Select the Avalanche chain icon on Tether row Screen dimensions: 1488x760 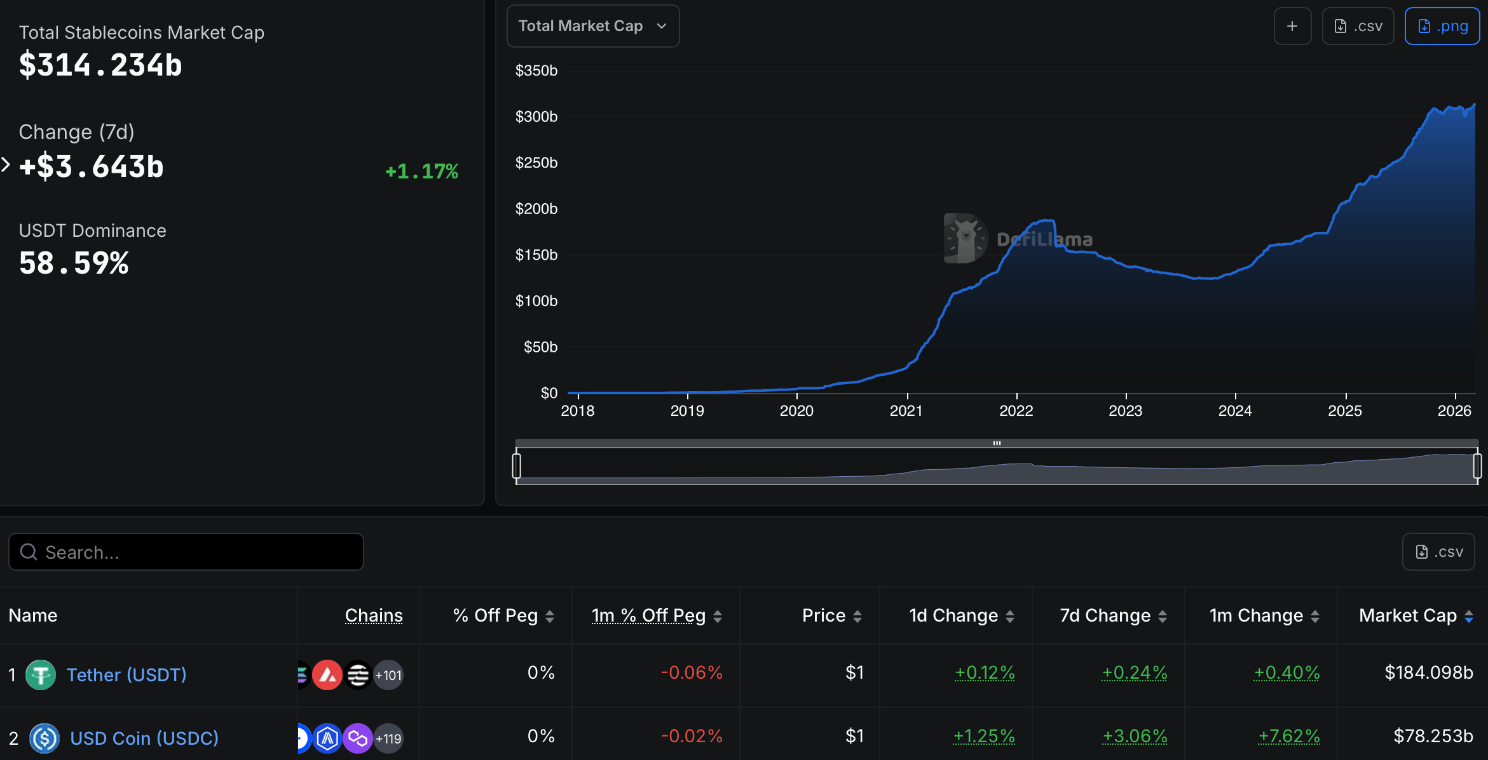point(327,674)
